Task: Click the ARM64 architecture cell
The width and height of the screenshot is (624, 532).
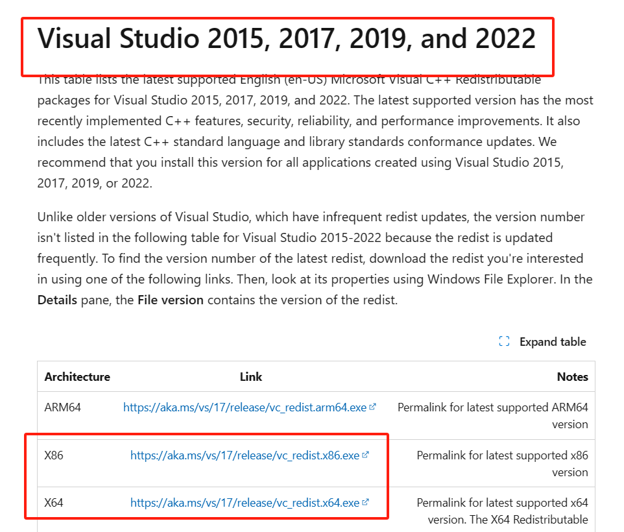Action: click(x=62, y=408)
